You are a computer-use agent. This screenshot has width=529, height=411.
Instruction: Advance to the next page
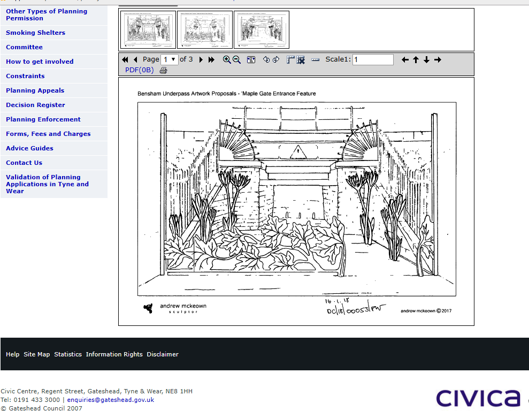[201, 60]
